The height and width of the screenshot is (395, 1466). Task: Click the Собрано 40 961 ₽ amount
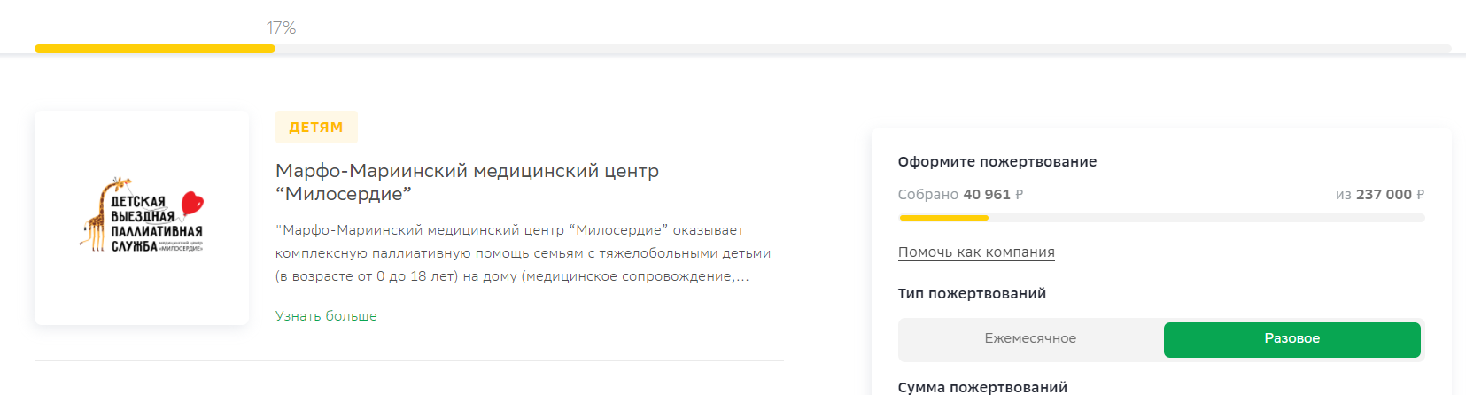960,195
